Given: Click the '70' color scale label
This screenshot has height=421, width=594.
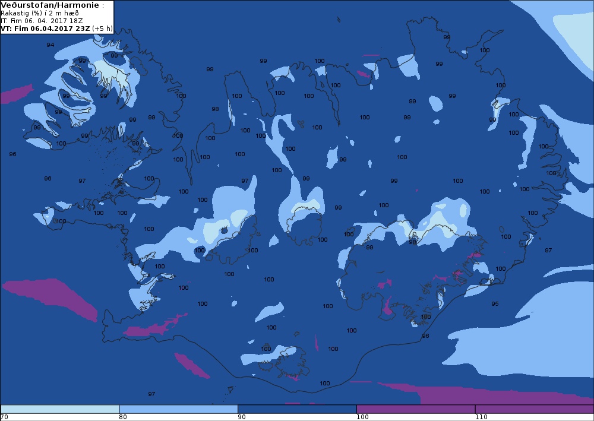Looking at the screenshot, I should pyautogui.click(x=4, y=417).
